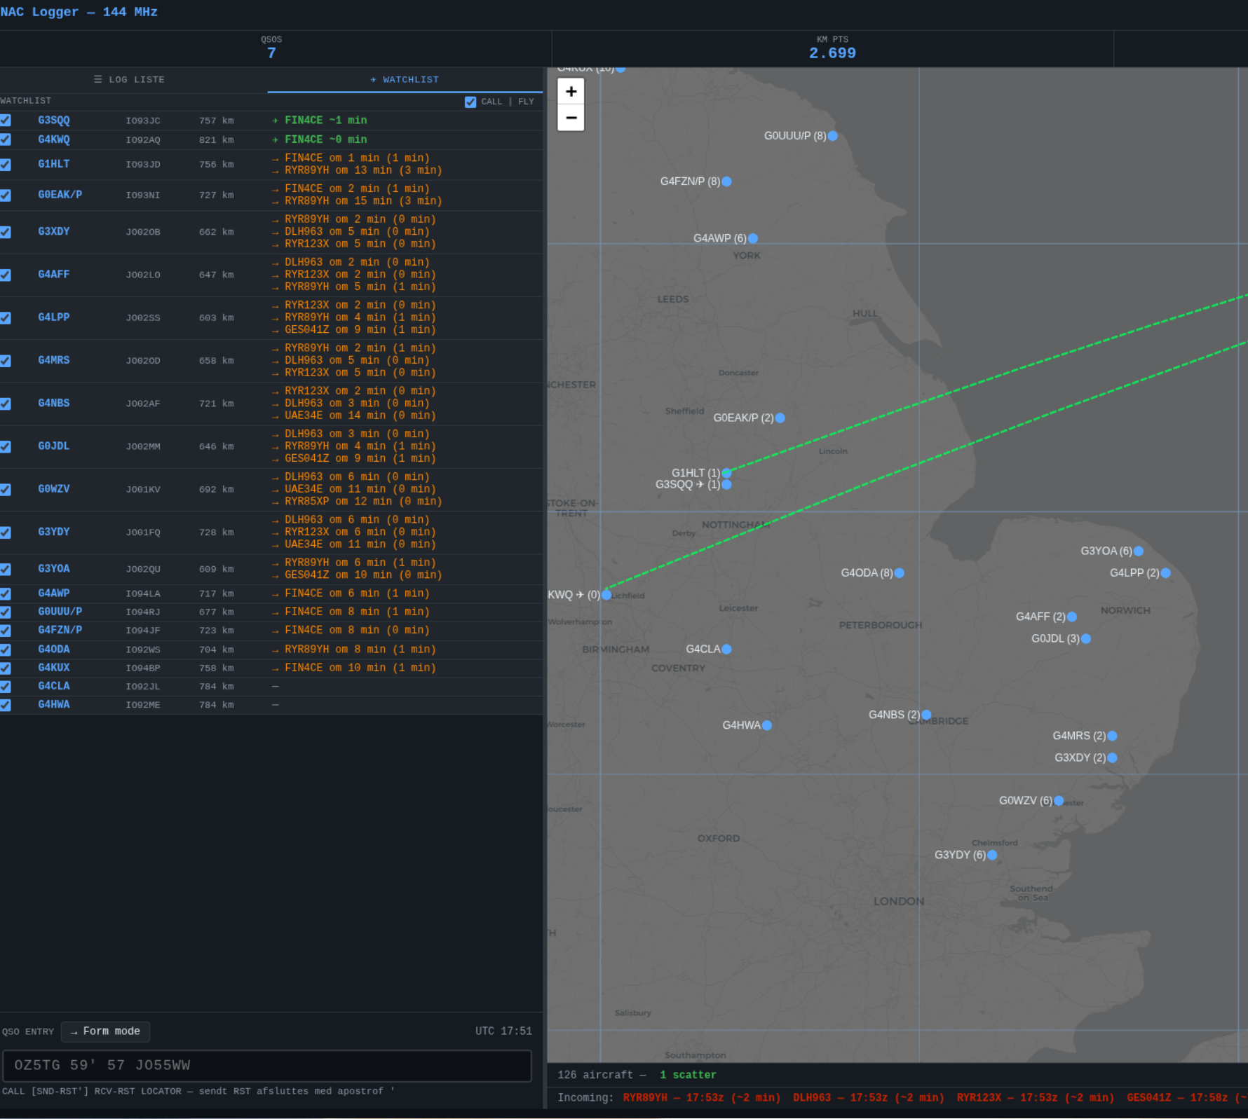Viewport: 1248px width, 1119px height.
Task: Click the G3YOA station dot on the map
Action: (x=1139, y=551)
